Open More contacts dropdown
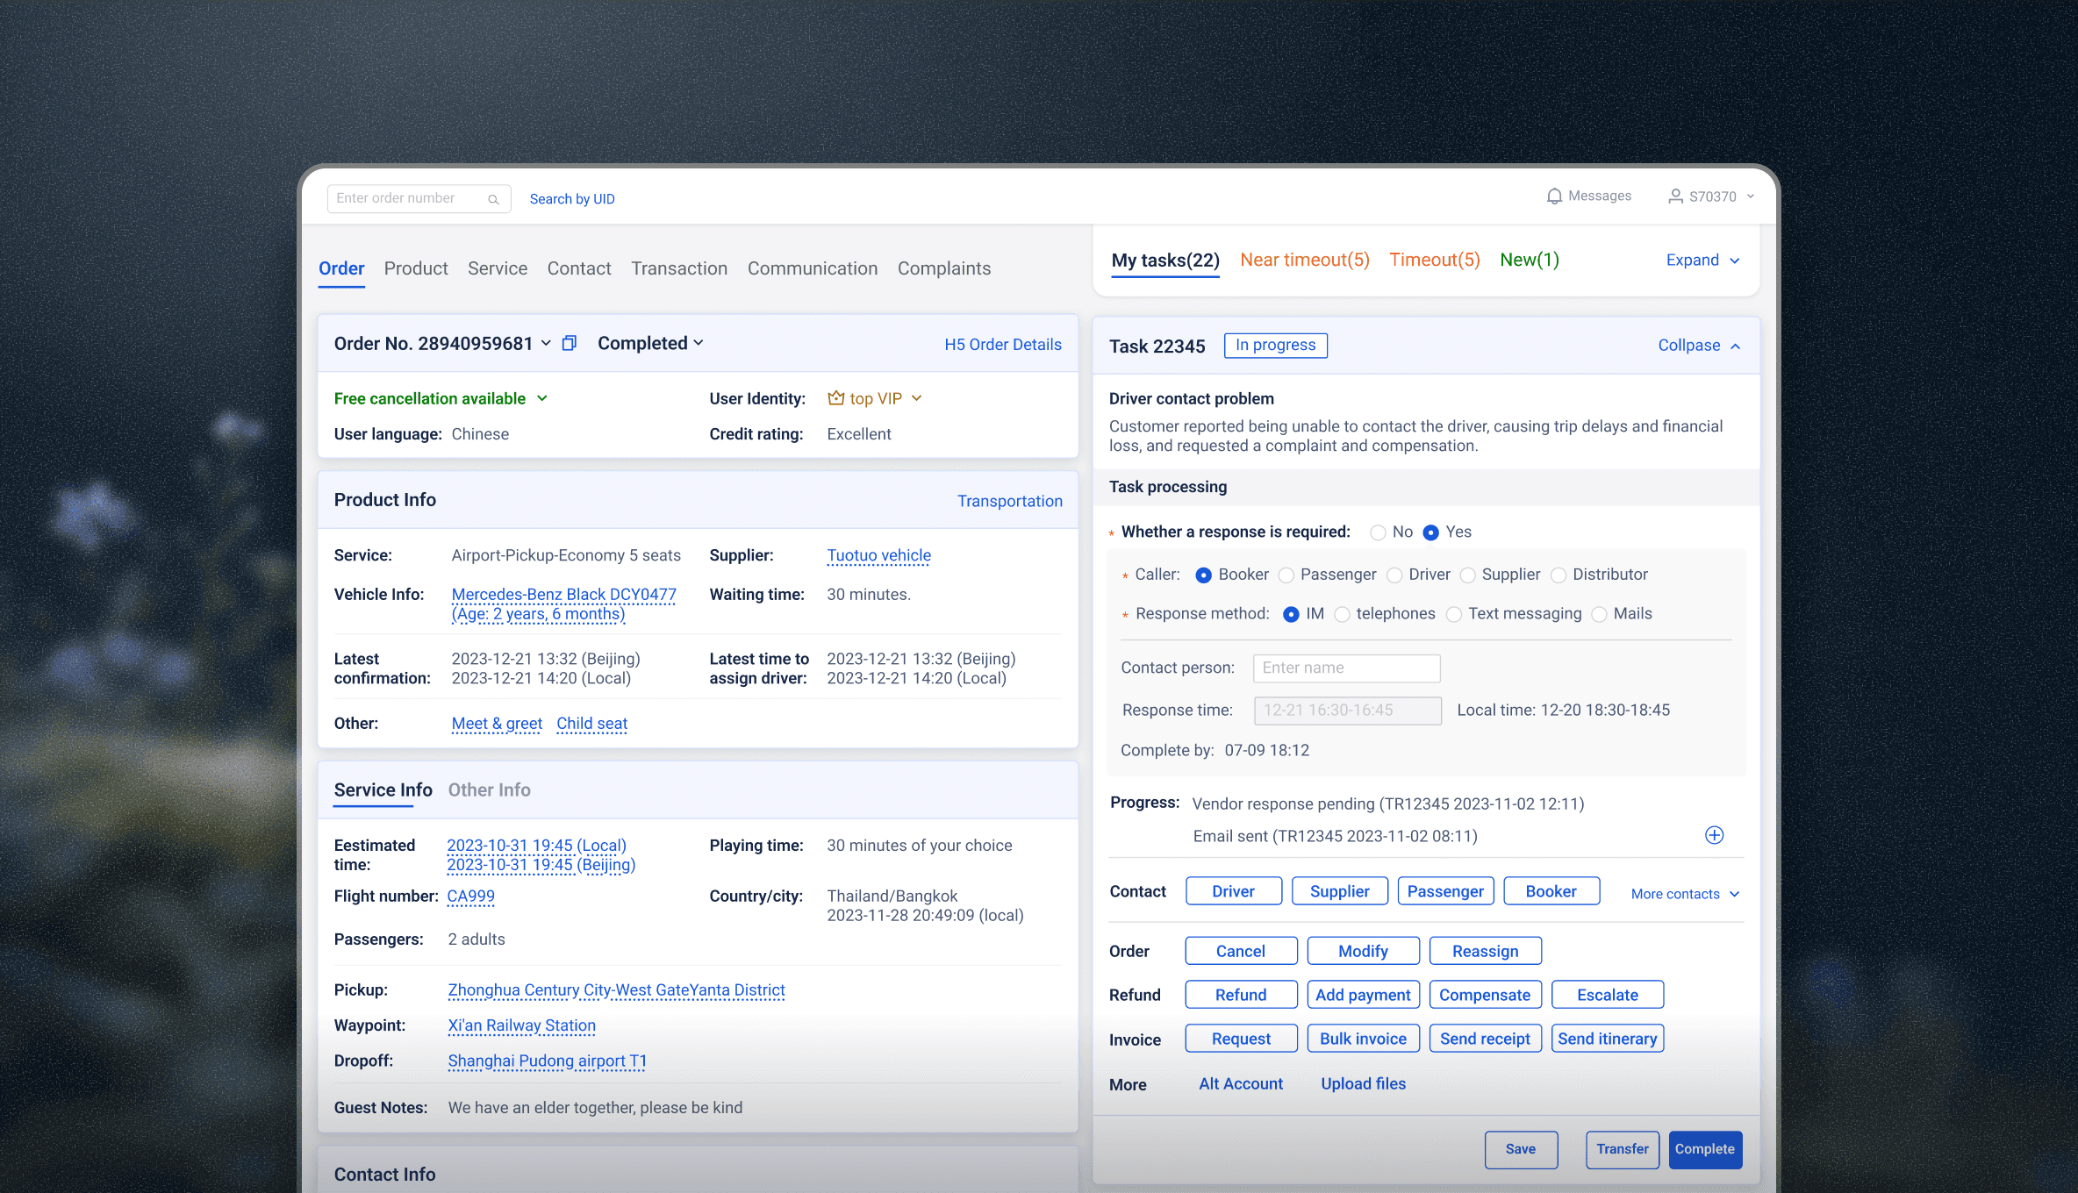Image resolution: width=2078 pixels, height=1193 pixels. [1685, 894]
